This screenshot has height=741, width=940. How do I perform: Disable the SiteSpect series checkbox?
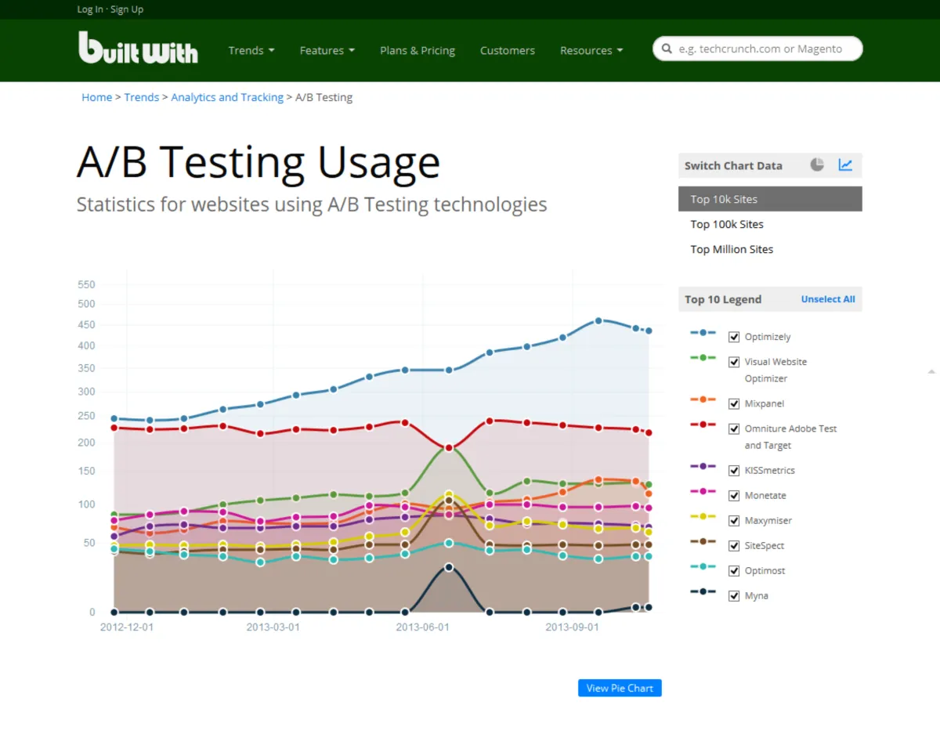coord(734,546)
